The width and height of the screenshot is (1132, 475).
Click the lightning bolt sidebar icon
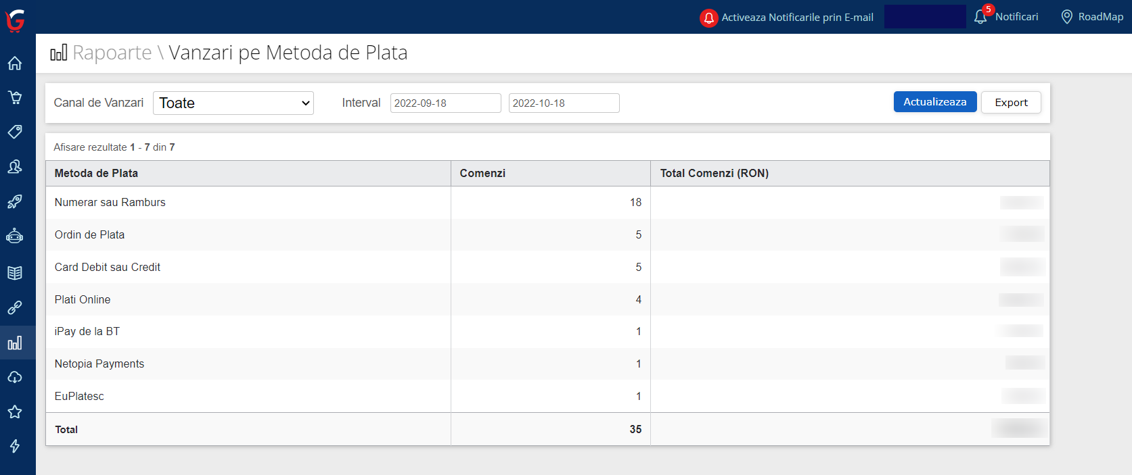click(15, 446)
